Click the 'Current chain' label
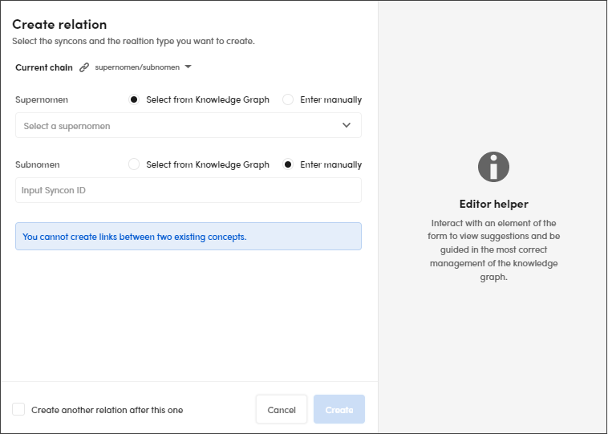608x434 pixels. coord(44,67)
